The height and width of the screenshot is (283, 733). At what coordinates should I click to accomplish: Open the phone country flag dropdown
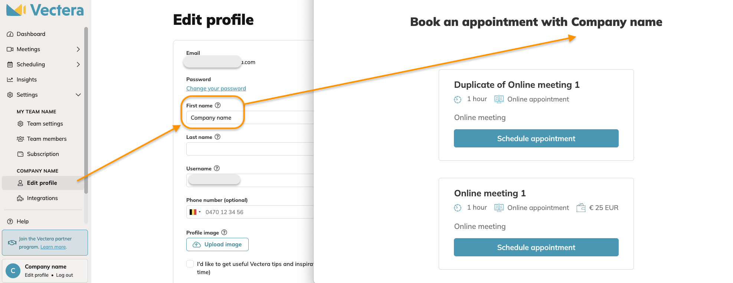pyautogui.click(x=195, y=212)
